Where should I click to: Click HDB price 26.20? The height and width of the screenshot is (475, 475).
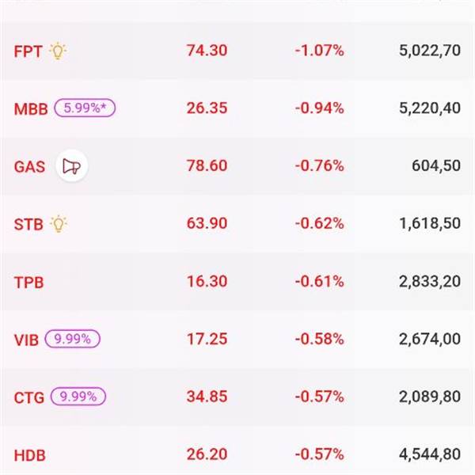pos(207,455)
